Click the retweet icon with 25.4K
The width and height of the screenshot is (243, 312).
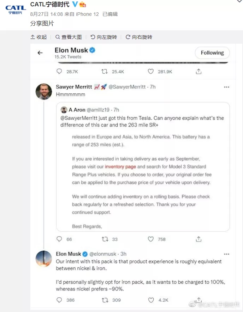[105, 72]
